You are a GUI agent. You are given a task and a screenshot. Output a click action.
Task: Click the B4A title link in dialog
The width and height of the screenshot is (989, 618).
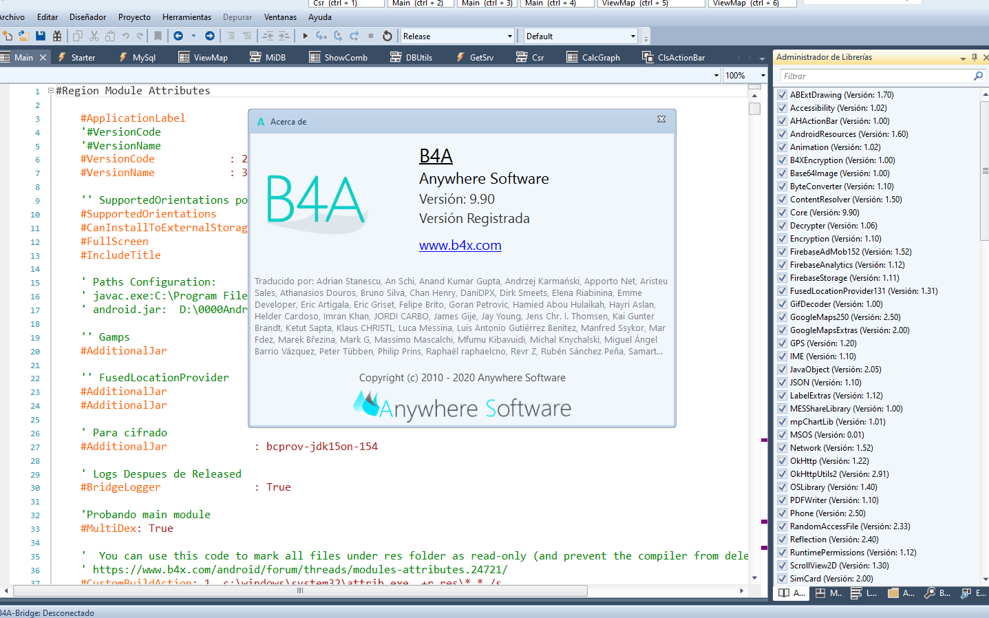click(x=436, y=156)
